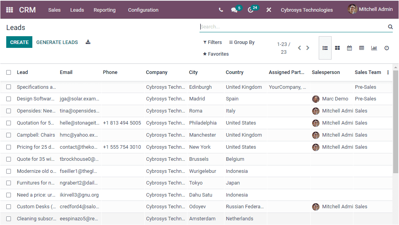Image resolution: width=399 pixels, height=225 pixels.
Task: Export leads using the download icon
Action: pyautogui.click(x=88, y=42)
